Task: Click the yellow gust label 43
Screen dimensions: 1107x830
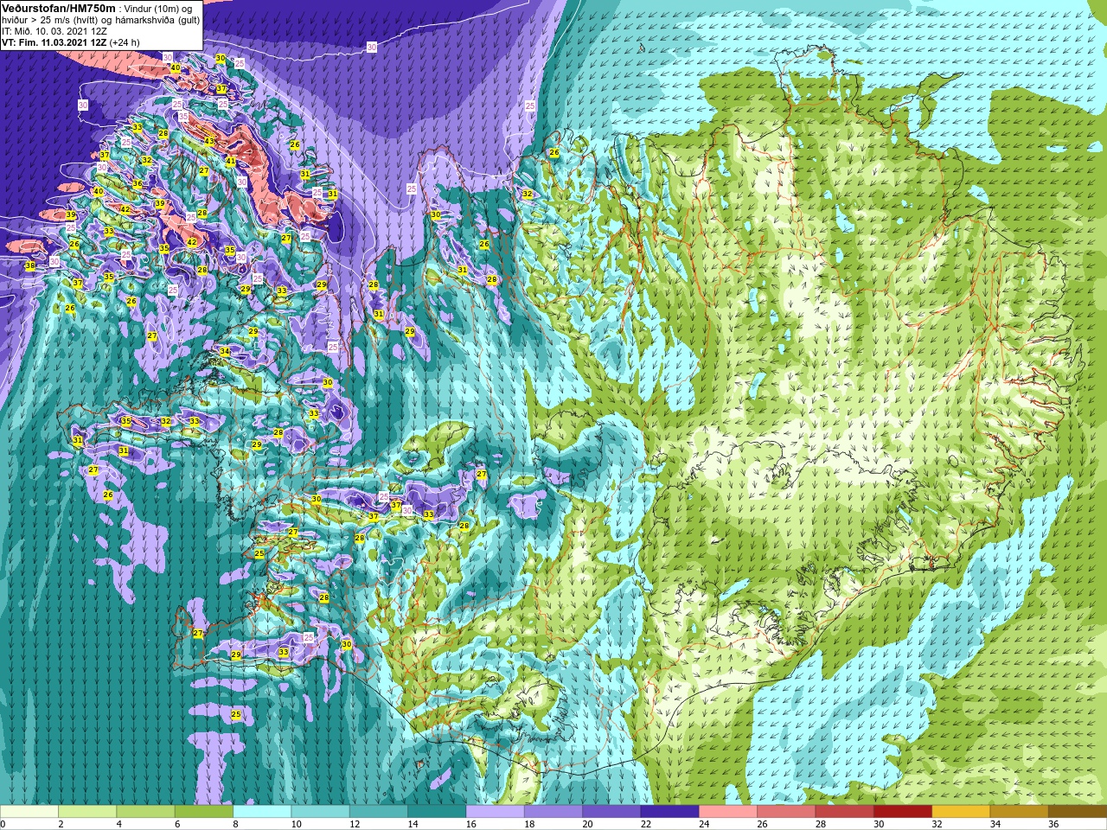Action: (x=210, y=142)
